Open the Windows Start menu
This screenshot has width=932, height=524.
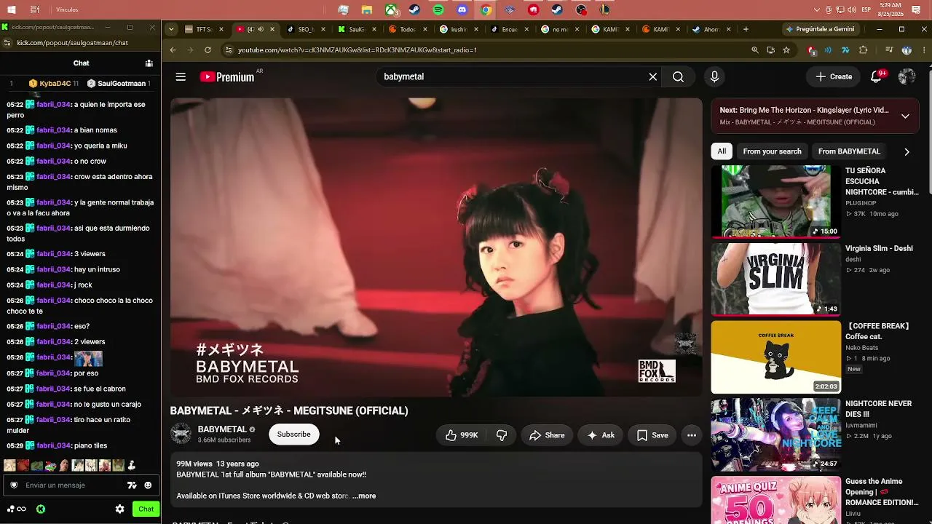(12, 9)
